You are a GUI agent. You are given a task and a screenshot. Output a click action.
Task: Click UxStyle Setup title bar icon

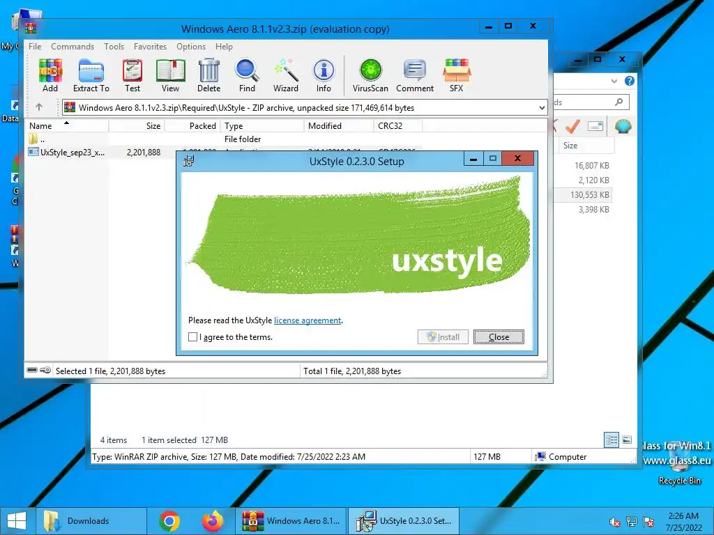click(188, 161)
